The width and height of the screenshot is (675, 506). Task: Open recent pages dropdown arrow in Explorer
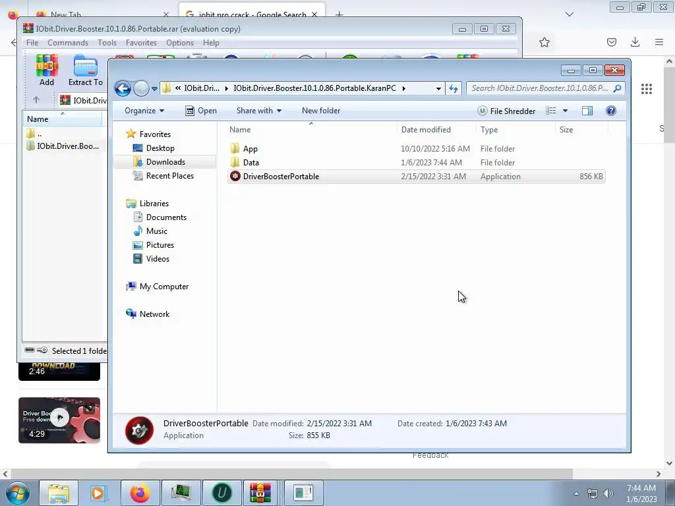click(x=154, y=89)
